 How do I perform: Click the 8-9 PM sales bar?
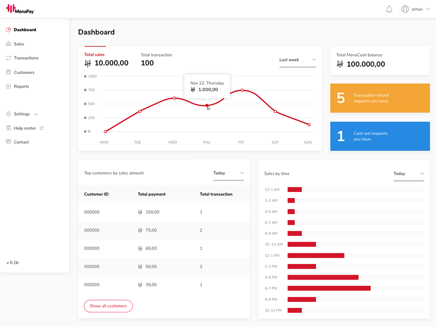coord(302,299)
